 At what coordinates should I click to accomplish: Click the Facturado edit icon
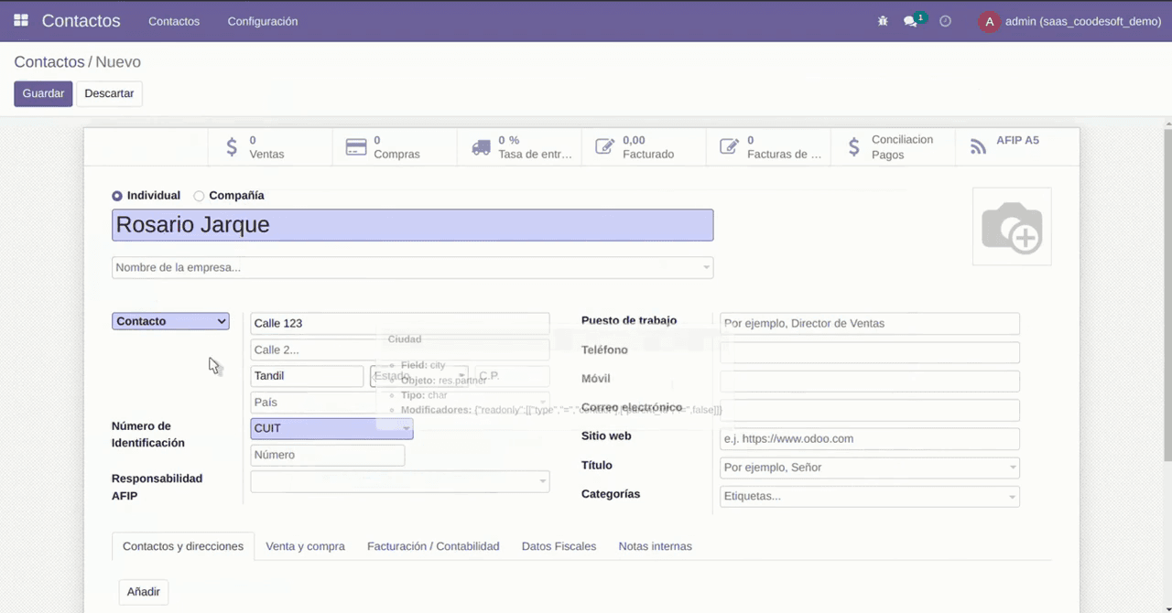click(604, 146)
